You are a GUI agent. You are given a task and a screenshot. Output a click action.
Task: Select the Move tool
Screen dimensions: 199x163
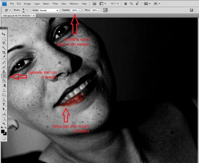point(4,34)
